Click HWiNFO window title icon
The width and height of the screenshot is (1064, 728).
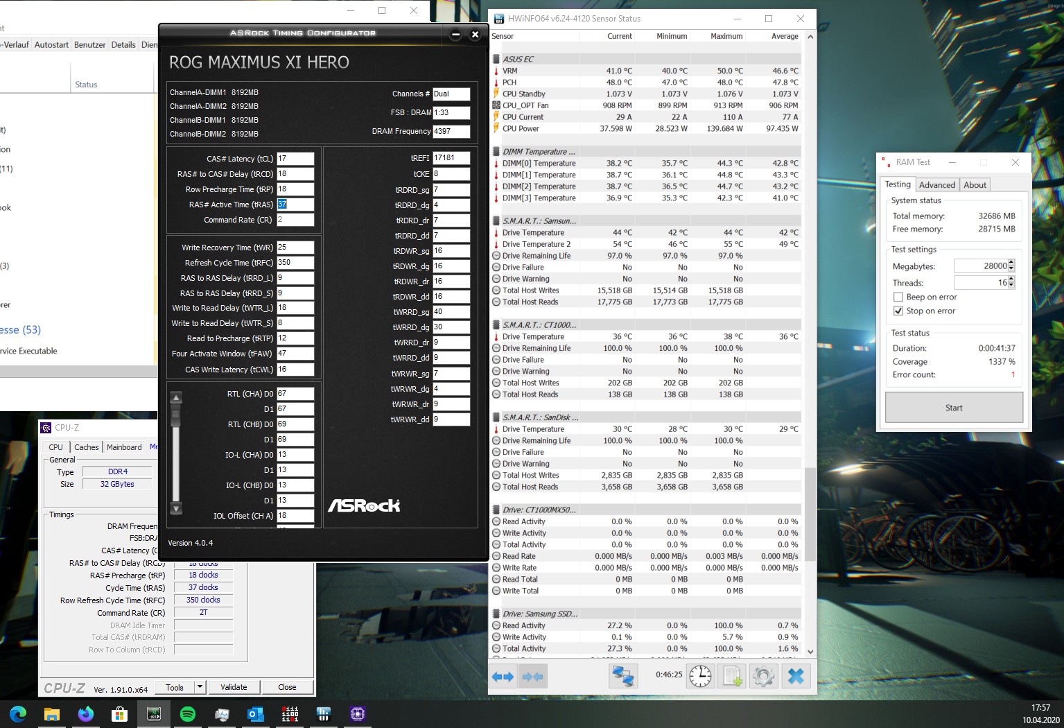(x=498, y=19)
